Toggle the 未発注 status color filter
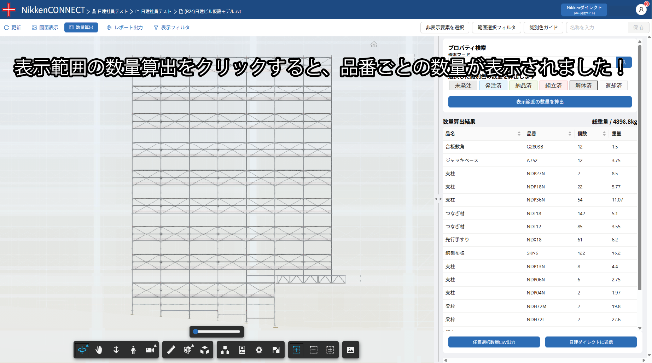Image resolution: width=652 pixels, height=363 pixels. (463, 86)
